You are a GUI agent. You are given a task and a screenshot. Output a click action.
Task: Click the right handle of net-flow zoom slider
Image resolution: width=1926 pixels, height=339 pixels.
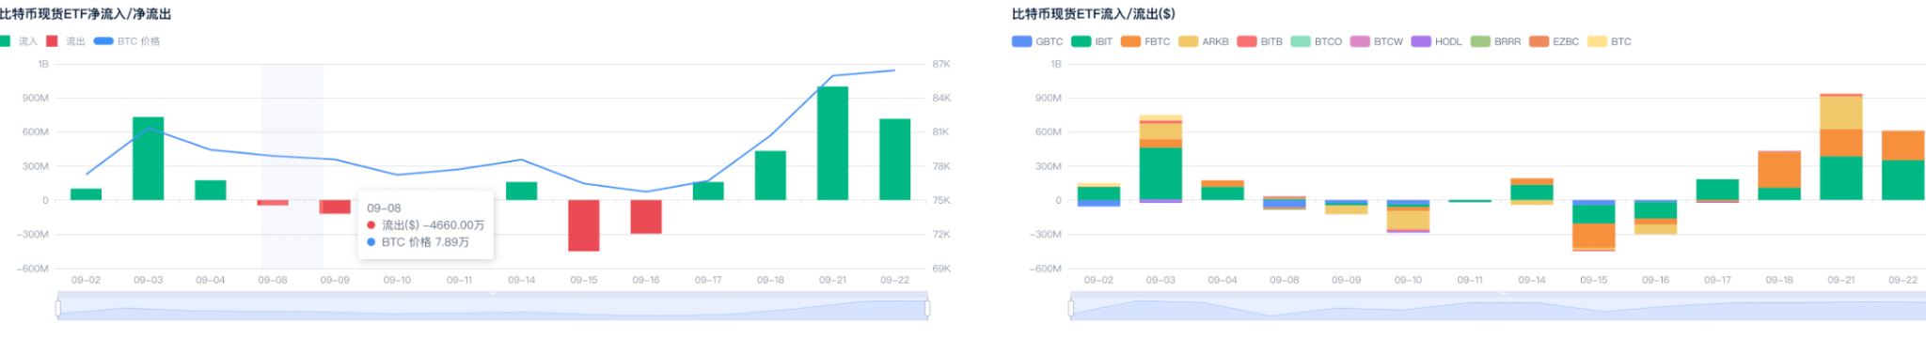927,308
